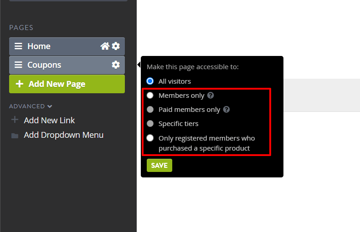
Task: Open help icon next to Paid members only
Action: pyautogui.click(x=226, y=110)
